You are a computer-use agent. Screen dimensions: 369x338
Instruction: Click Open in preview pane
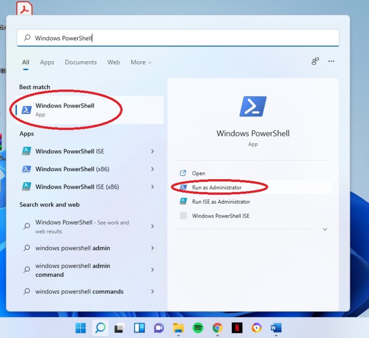pos(253,173)
